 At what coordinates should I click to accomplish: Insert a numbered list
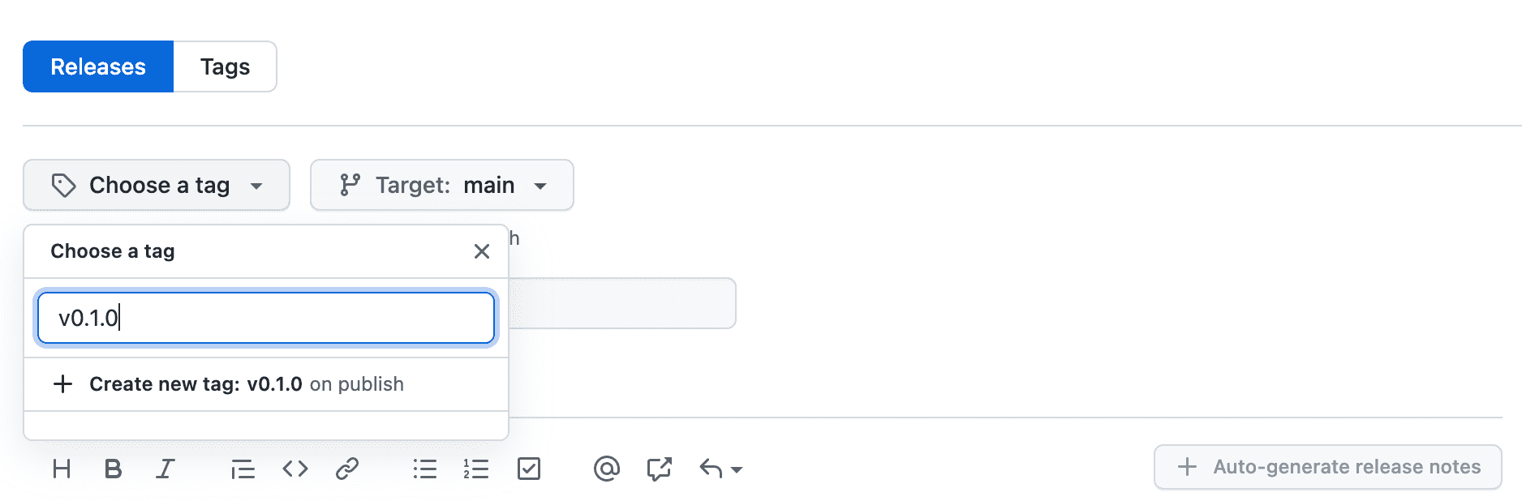477,469
